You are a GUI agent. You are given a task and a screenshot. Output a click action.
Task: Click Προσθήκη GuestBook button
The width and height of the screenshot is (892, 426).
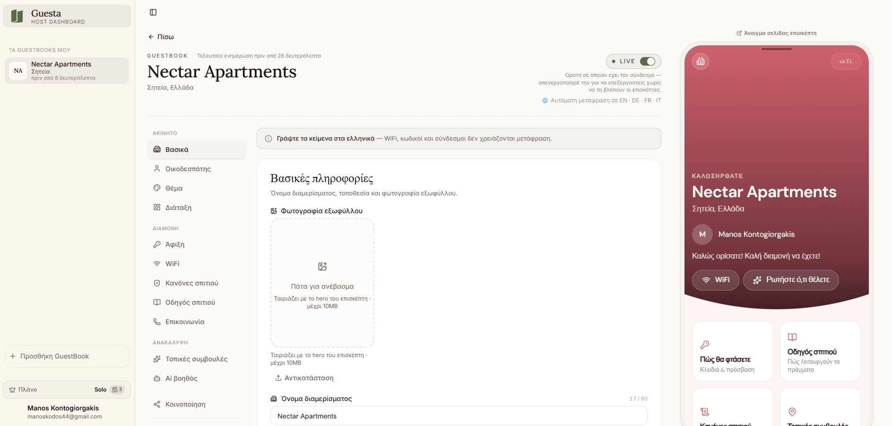(67, 356)
